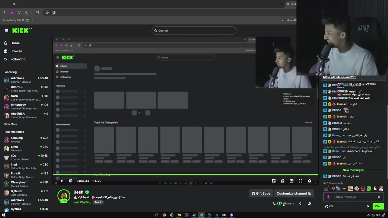388x218 pixels.
Task: Click the green video progress bar
Action: click(x=186, y=174)
